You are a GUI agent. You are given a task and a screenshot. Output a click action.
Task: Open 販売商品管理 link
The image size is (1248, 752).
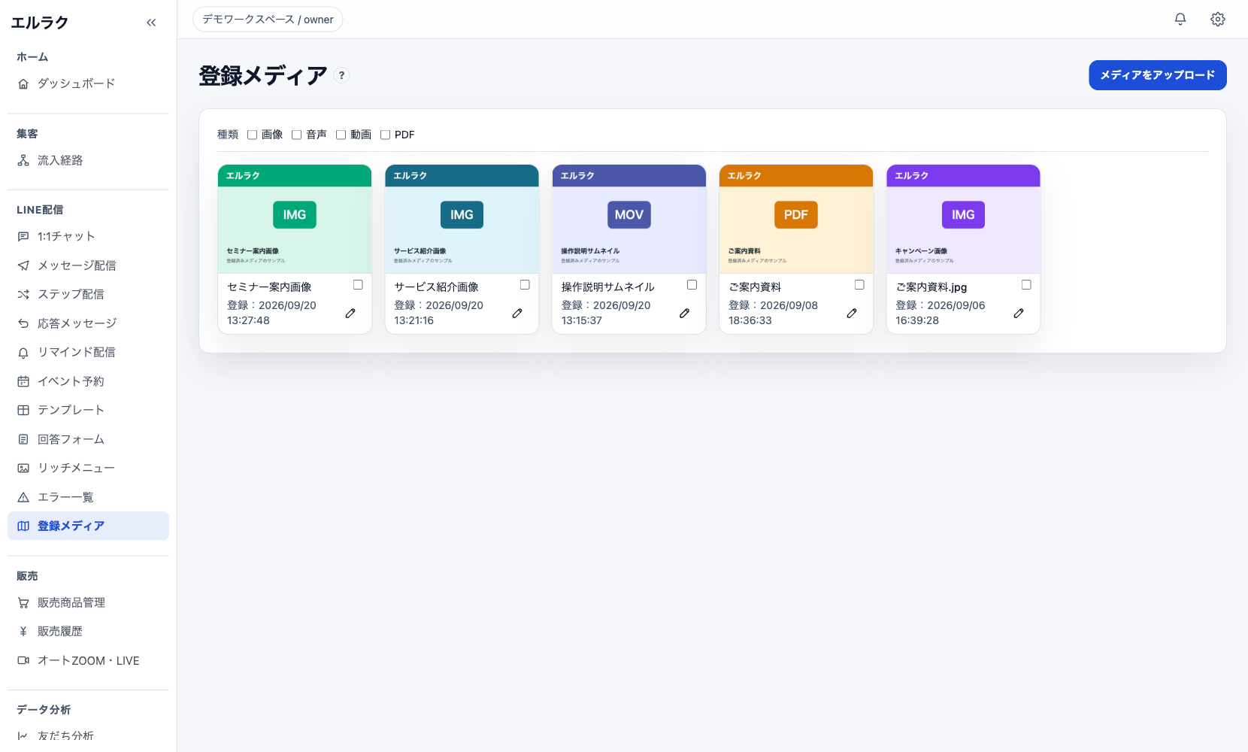click(88, 602)
